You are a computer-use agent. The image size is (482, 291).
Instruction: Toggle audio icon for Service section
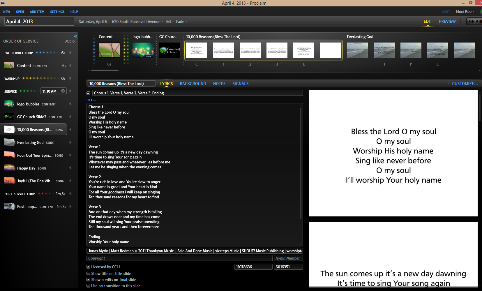70,91
